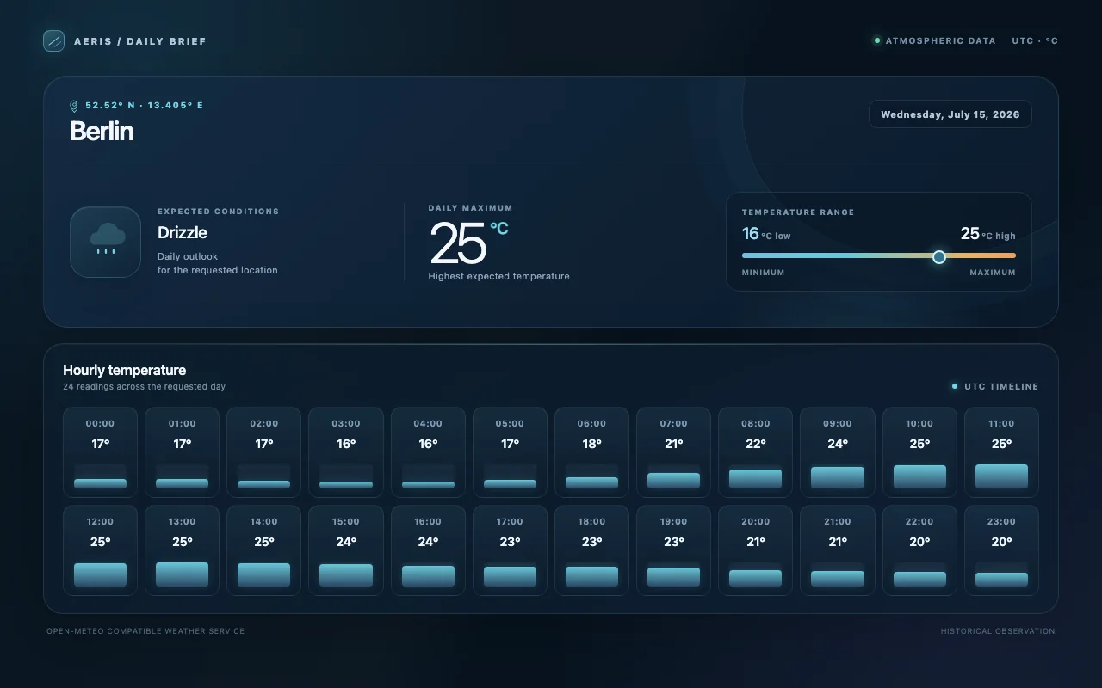Select the 04:00 hourly card
Viewport: 1102px width, 688px height.
428,452
